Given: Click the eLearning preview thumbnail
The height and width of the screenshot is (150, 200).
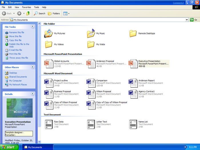Looking at the screenshot, I should point(20,108).
